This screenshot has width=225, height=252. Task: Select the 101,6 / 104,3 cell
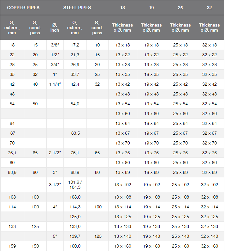pos(75,185)
